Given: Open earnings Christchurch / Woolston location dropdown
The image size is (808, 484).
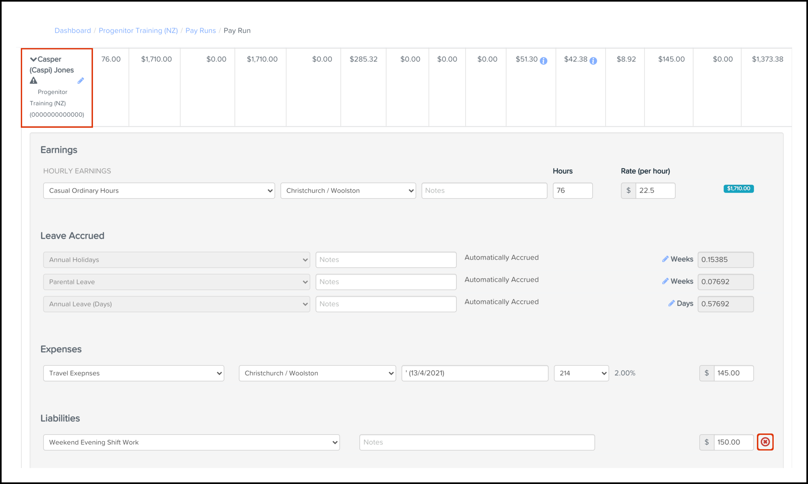Looking at the screenshot, I should [348, 190].
